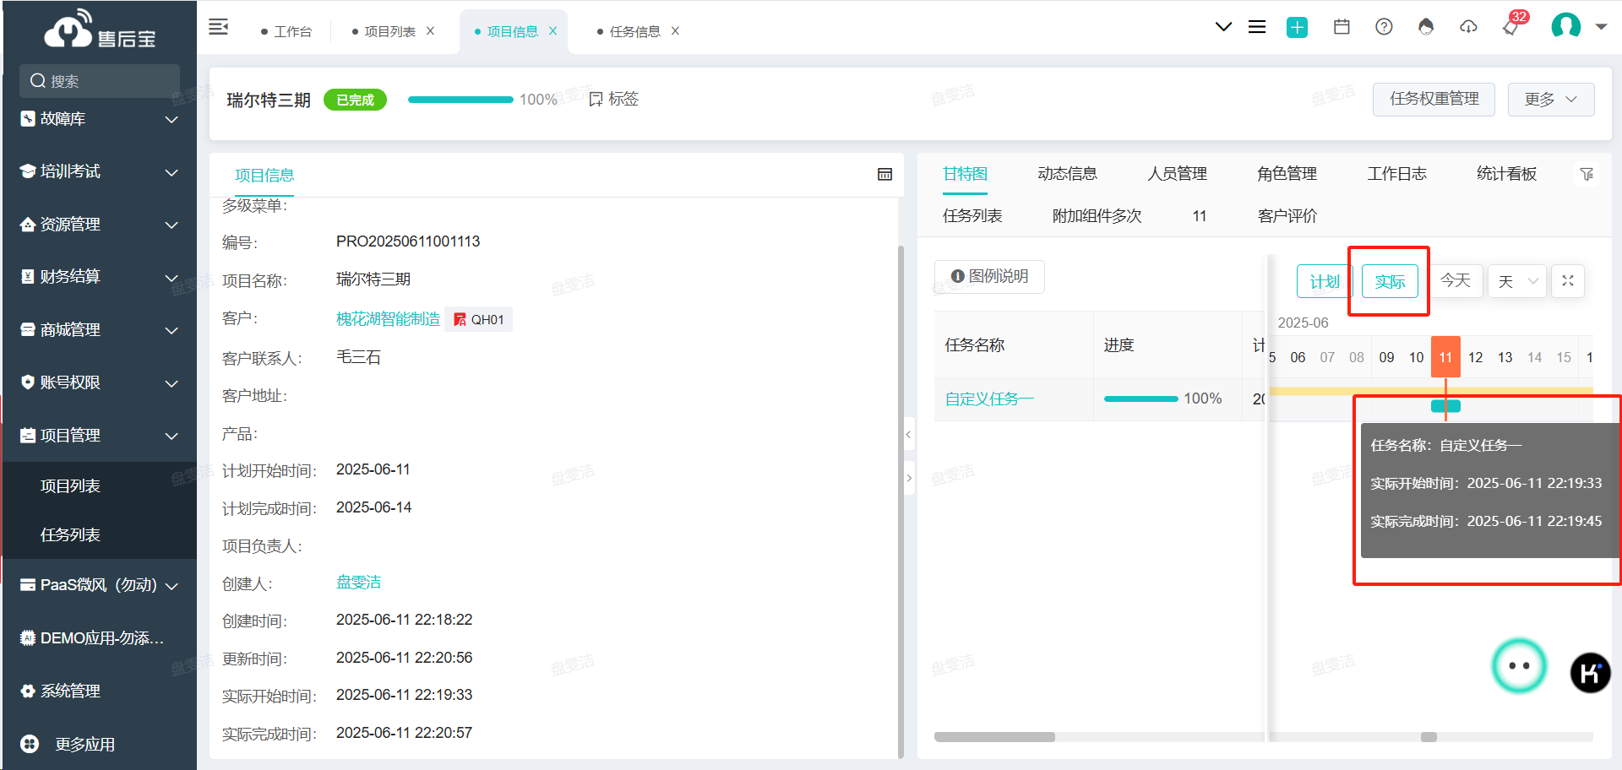Click the 标签 tag icon
The height and width of the screenshot is (770, 1622).
click(x=596, y=100)
